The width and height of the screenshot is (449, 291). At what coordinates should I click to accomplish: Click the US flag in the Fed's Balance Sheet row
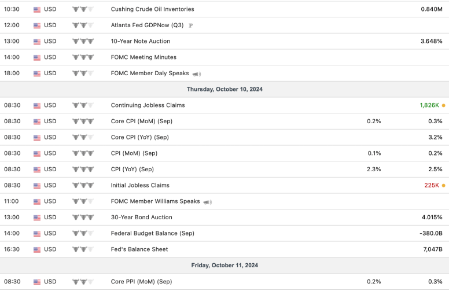click(x=38, y=249)
